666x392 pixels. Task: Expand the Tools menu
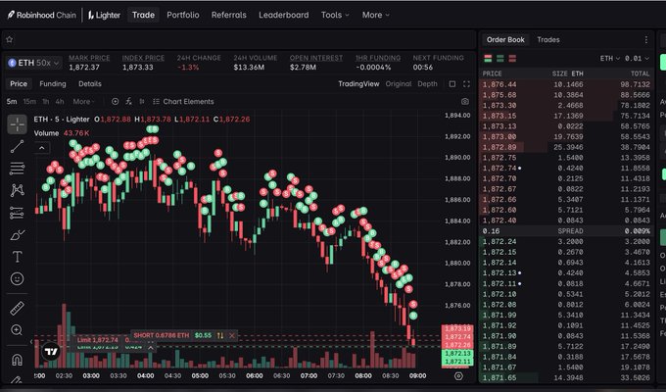(x=335, y=15)
